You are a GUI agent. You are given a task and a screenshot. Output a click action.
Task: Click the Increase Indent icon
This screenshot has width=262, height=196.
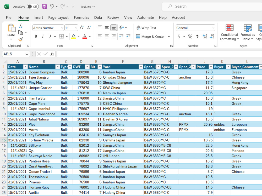click(x=128, y=37)
